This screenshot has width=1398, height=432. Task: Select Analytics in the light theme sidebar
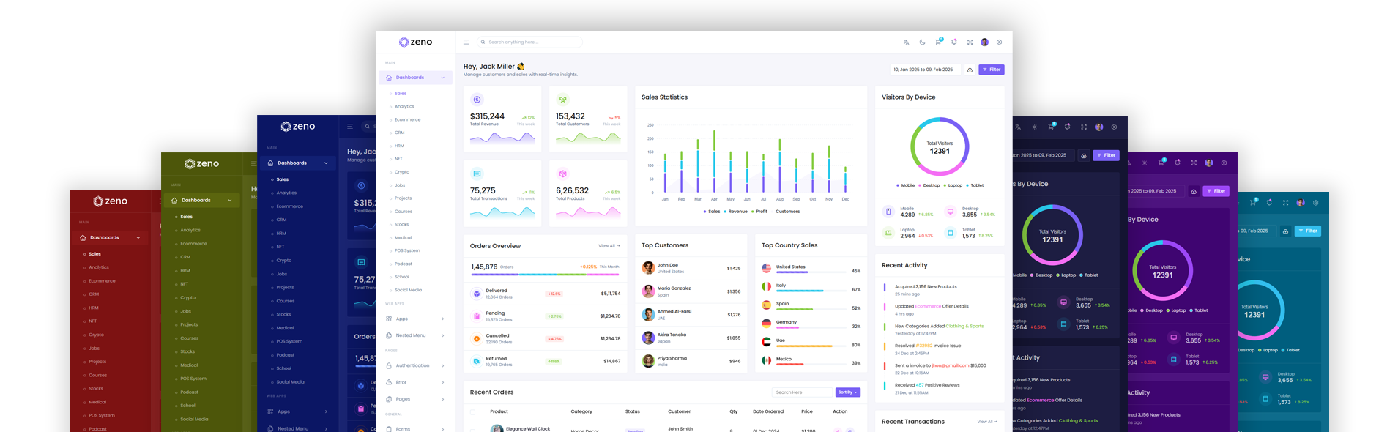click(404, 106)
